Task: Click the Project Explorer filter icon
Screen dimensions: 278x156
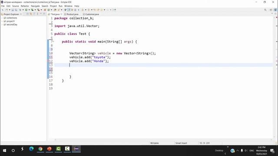Action: click(x=34, y=14)
